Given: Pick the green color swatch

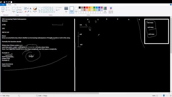Looking at the screenshot, I should tap(94, 8).
